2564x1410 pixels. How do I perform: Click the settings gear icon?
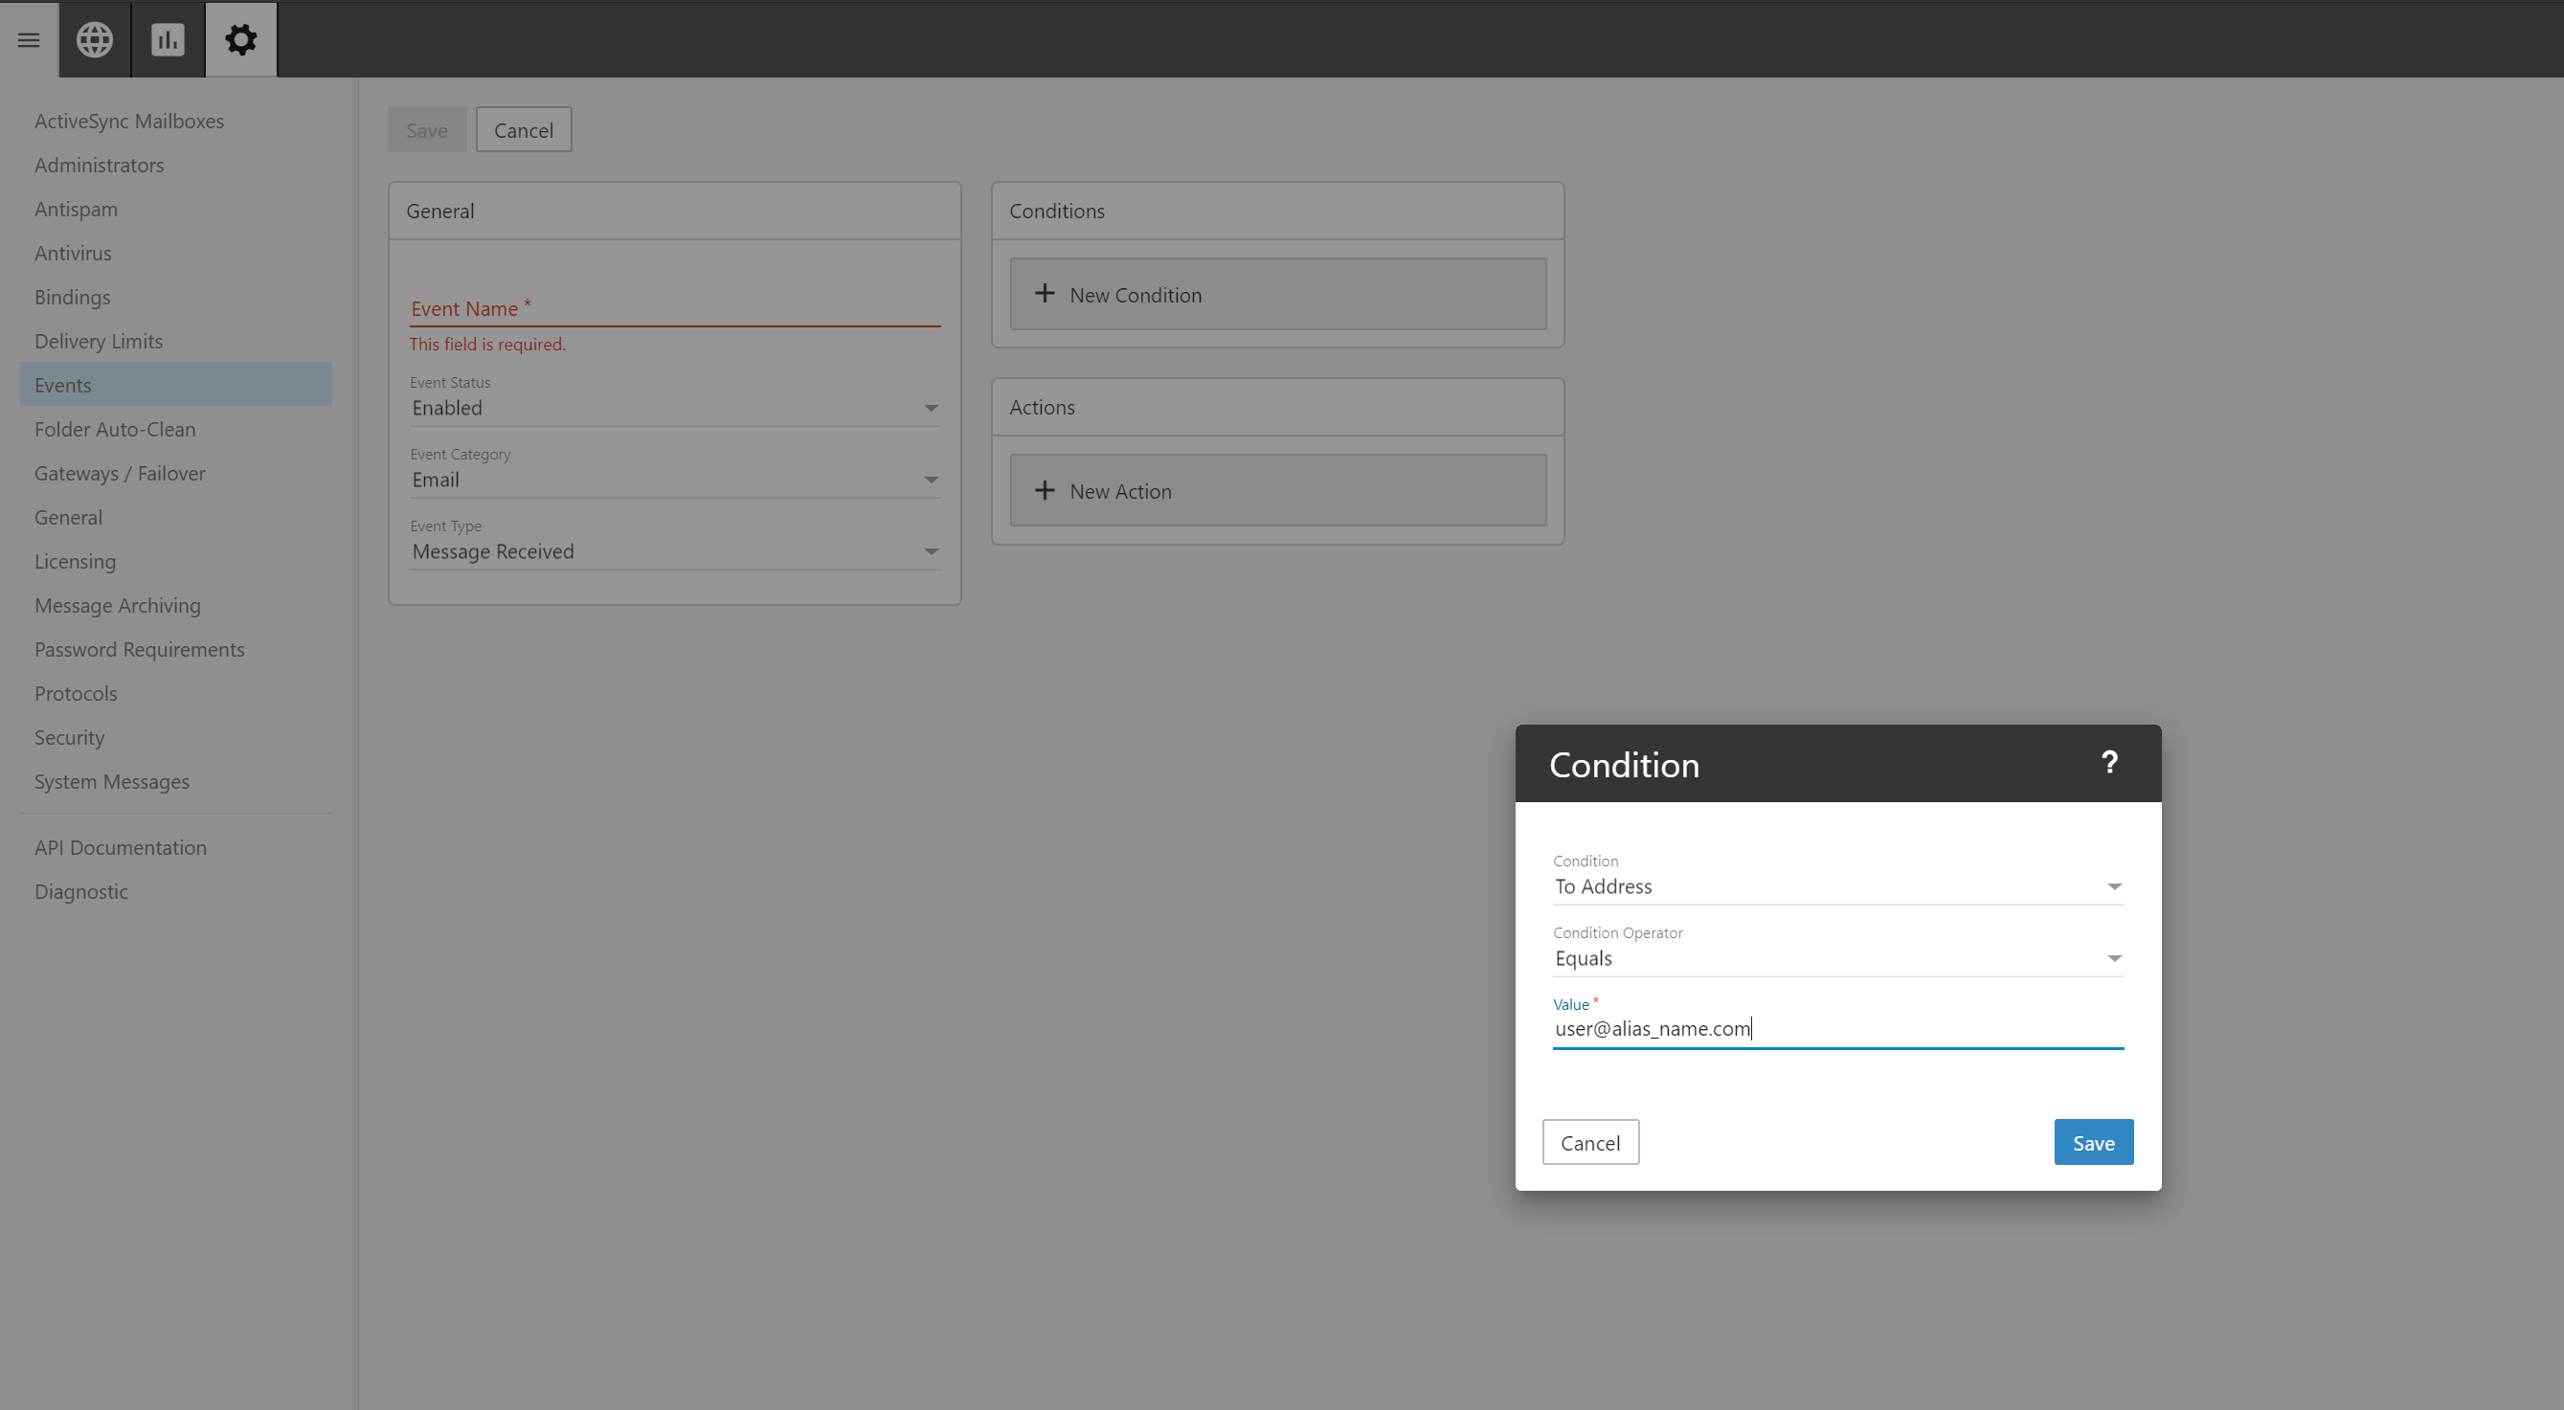(x=241, y=40)
